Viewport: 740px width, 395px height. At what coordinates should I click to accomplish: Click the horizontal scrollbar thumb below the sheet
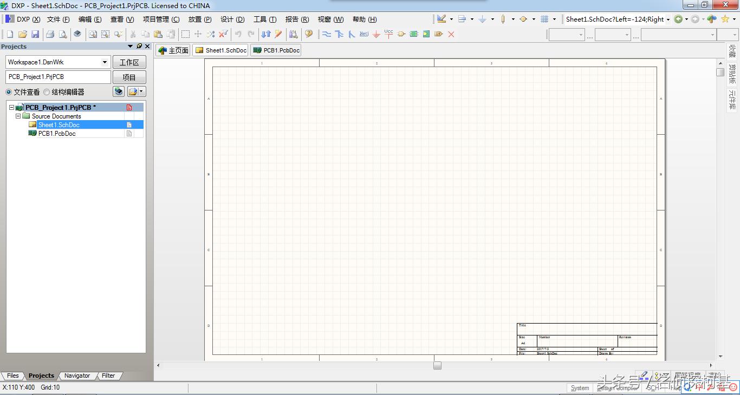click(437, 365)
